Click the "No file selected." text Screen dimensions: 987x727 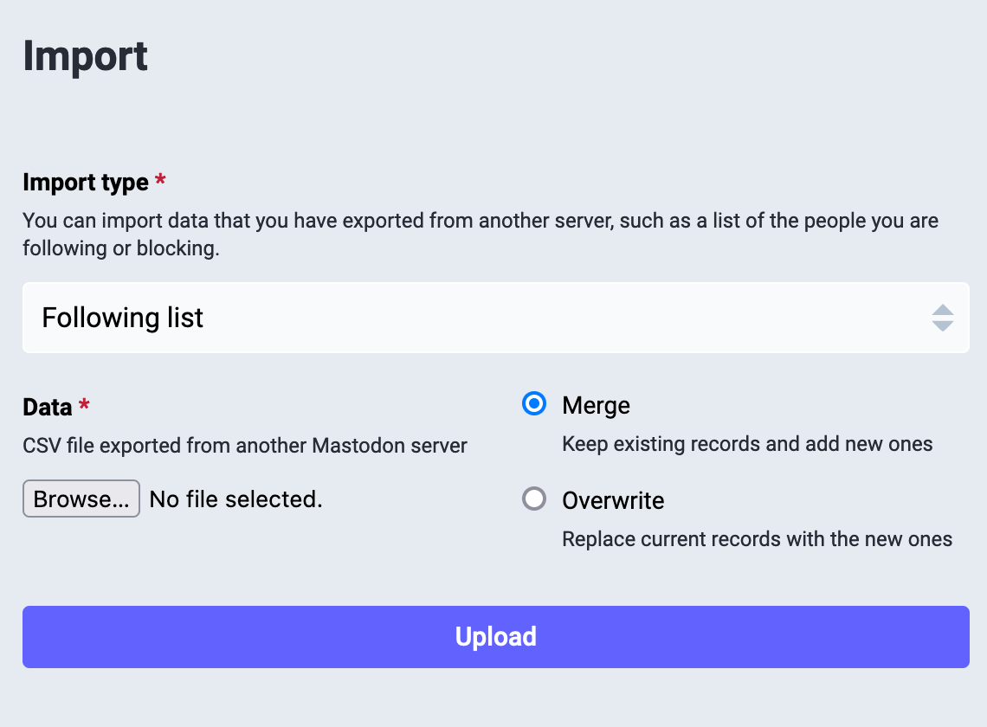pos(236,499)
